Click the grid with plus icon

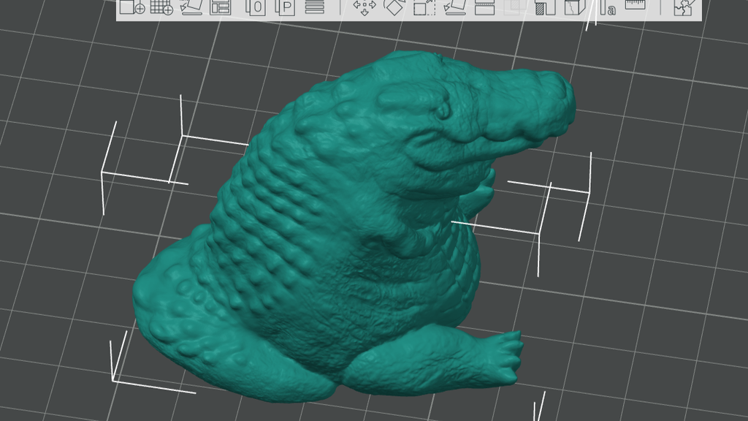[161, 7]
